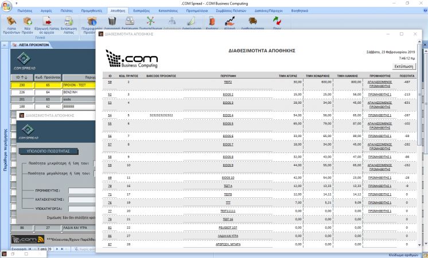Select the BENZINH cell in product list

(79, 92)
